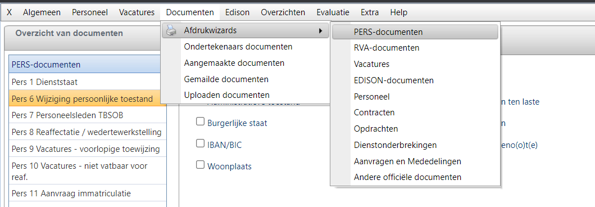This screenshot has width=595, height=207.
Task: Select Pers 8 Reaffectatie / wedertewerkstelling
Action: [87, 132]
